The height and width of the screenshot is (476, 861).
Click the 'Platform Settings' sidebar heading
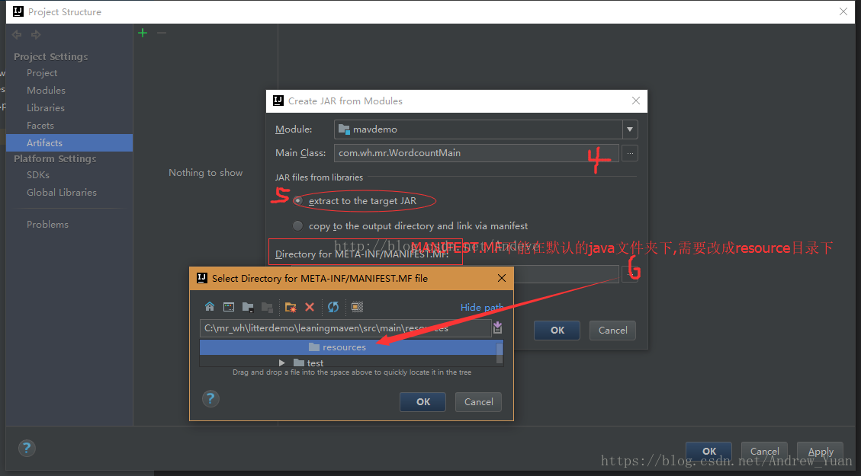coord(55,158)
